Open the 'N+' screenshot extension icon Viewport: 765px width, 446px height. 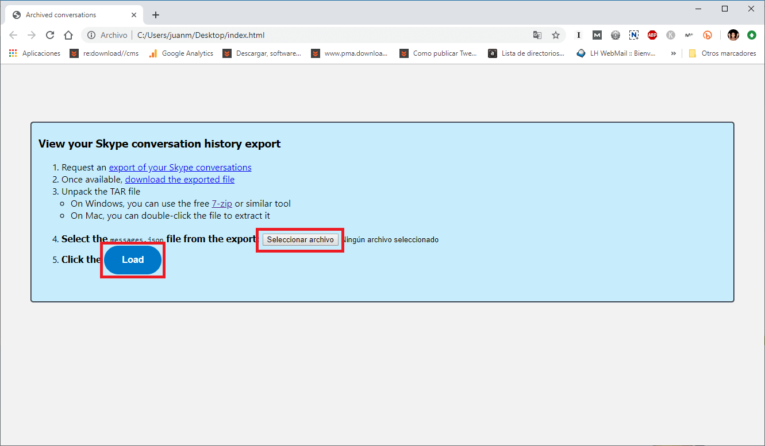pyautogui.click(x=634, y=35)
